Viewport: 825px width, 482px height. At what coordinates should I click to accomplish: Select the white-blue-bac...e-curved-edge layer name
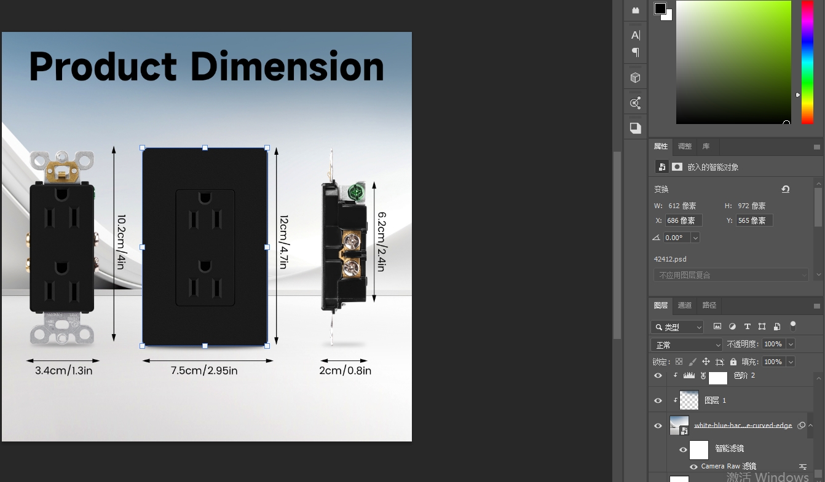point(743,426)
